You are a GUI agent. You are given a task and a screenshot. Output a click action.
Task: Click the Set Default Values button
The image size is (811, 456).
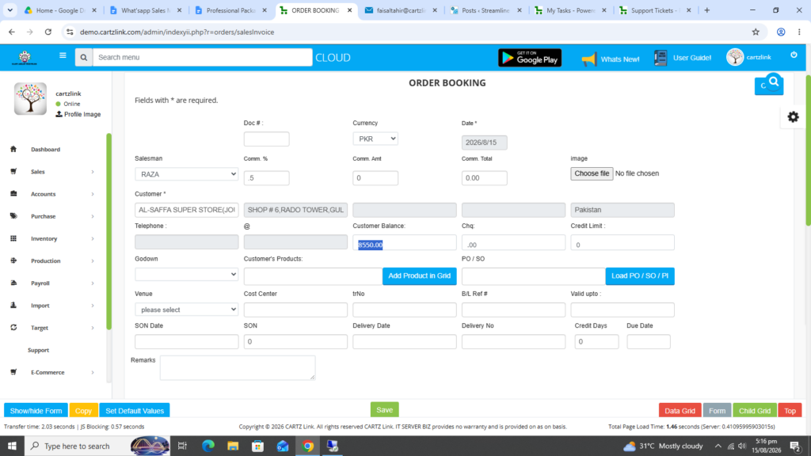135,411
